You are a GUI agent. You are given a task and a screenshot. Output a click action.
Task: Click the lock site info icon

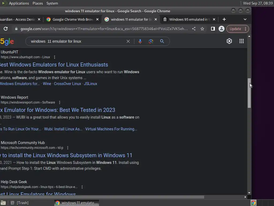tap(16, 29)
